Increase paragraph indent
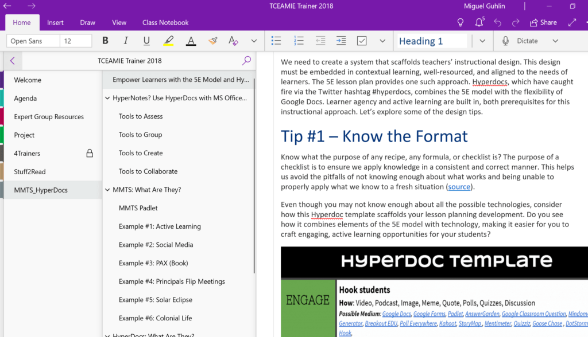588x337 pixels. pyautogui.click(x=341, y=41)
